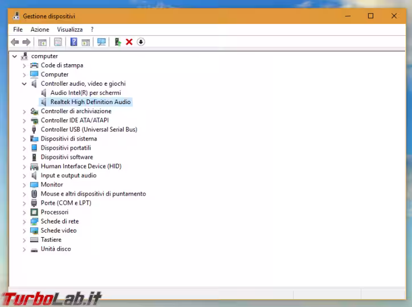The width and height of the screenshot is (412, 307).
Task: Click the disable device down-arrow icon
Action: [x=141, y=42]
